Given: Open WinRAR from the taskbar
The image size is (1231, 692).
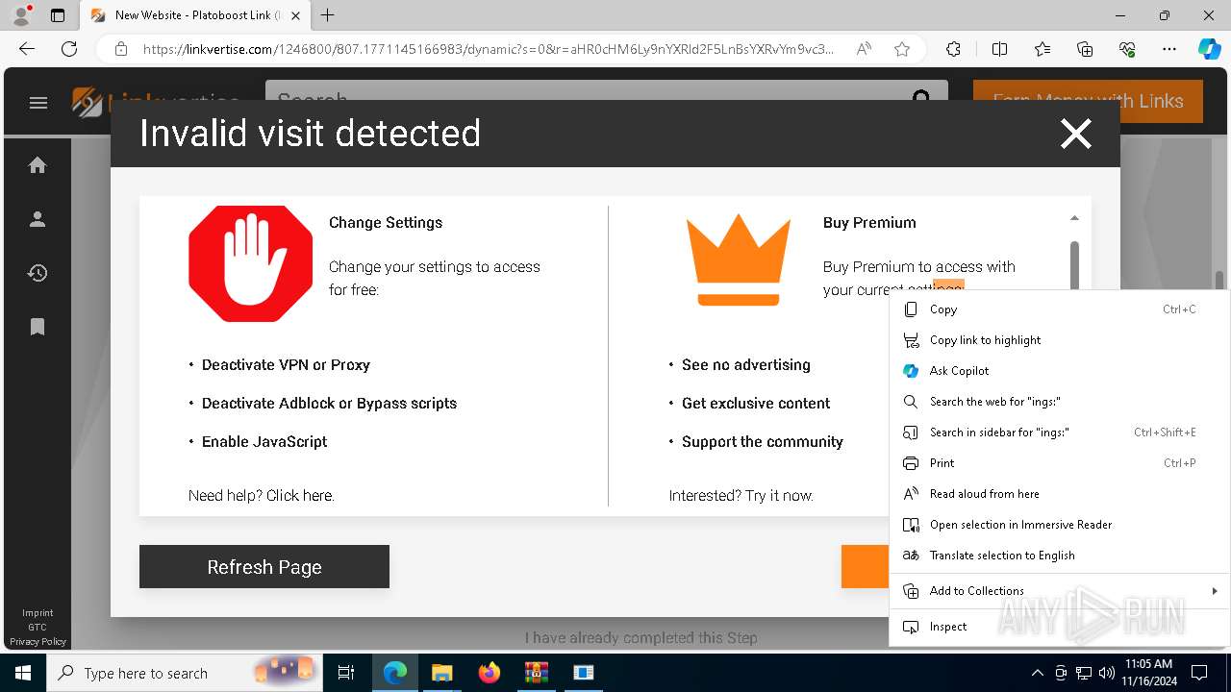Looking at the screenshot, I should pos(537,673).
